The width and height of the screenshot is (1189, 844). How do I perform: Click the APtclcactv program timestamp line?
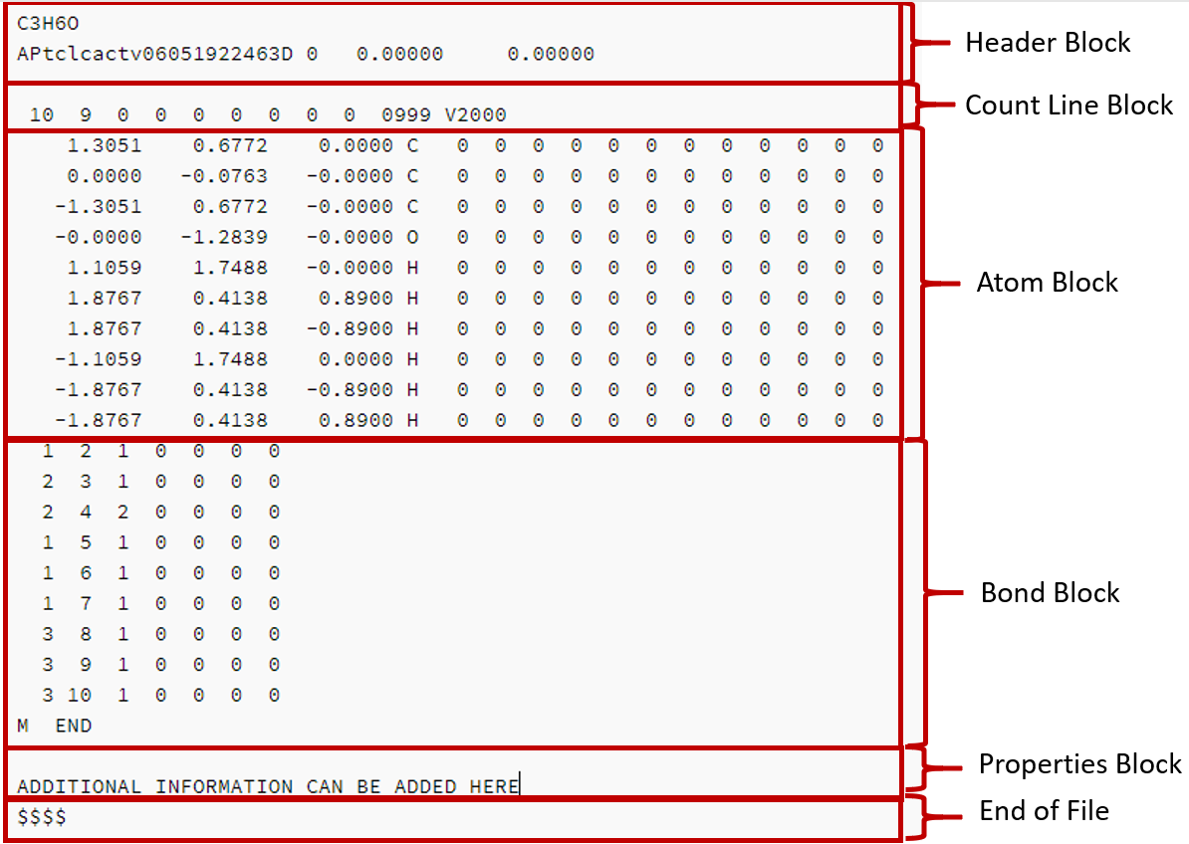(305, 54)
